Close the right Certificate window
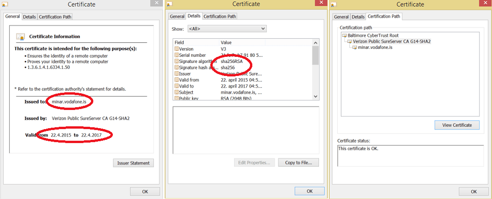This screenshot has width=492, height=199. [485, 3]
